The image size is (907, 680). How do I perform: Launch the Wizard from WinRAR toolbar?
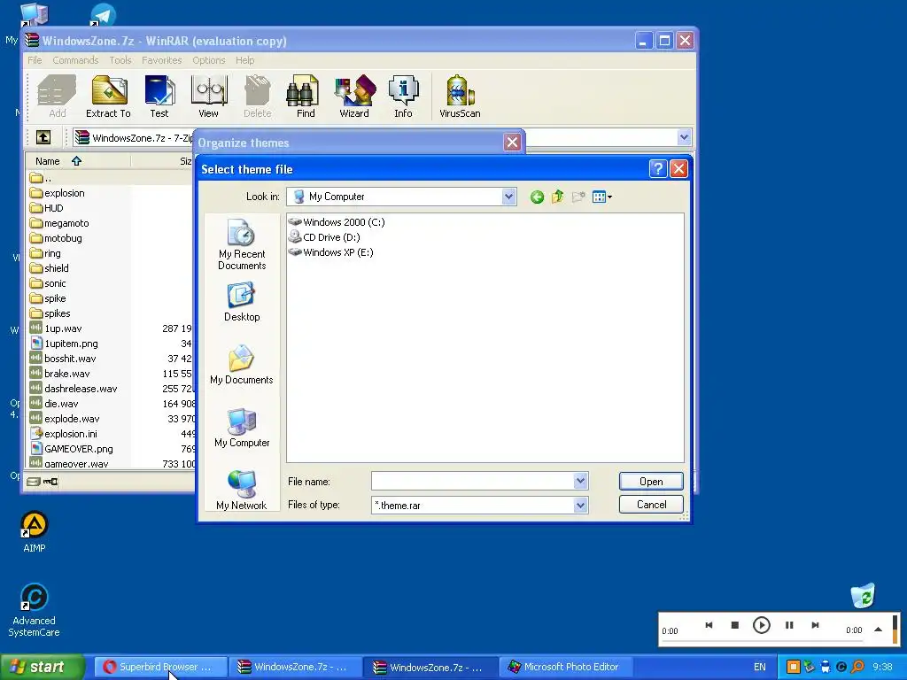click(x=354, y=97)
